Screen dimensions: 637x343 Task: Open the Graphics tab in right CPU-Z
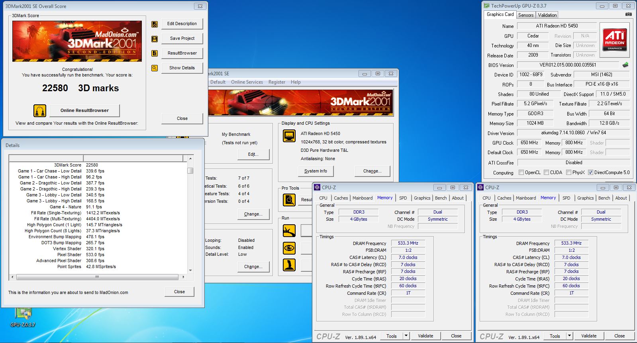(586, 198)
